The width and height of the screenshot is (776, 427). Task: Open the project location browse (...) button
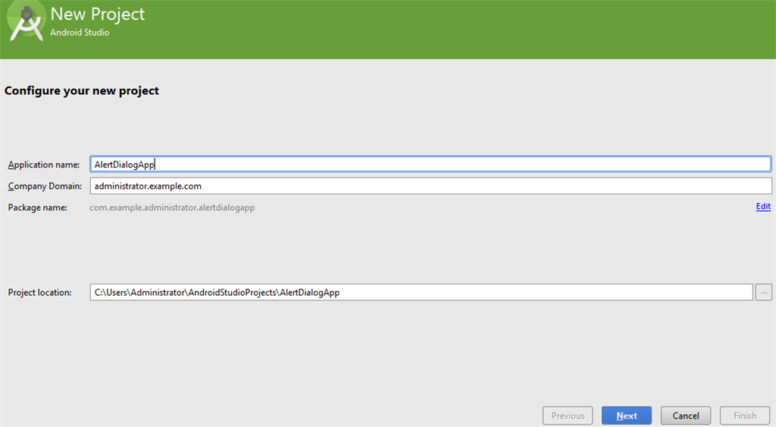pyautogui.click(x=764, y=292)
